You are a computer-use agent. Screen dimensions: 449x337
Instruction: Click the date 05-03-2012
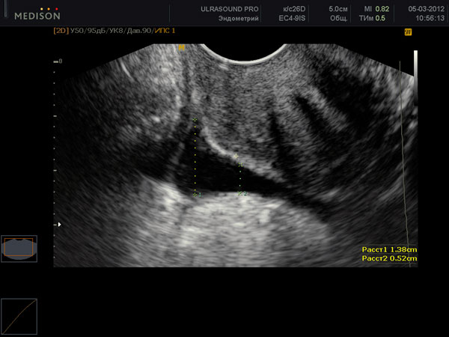[x=427, y=9]
